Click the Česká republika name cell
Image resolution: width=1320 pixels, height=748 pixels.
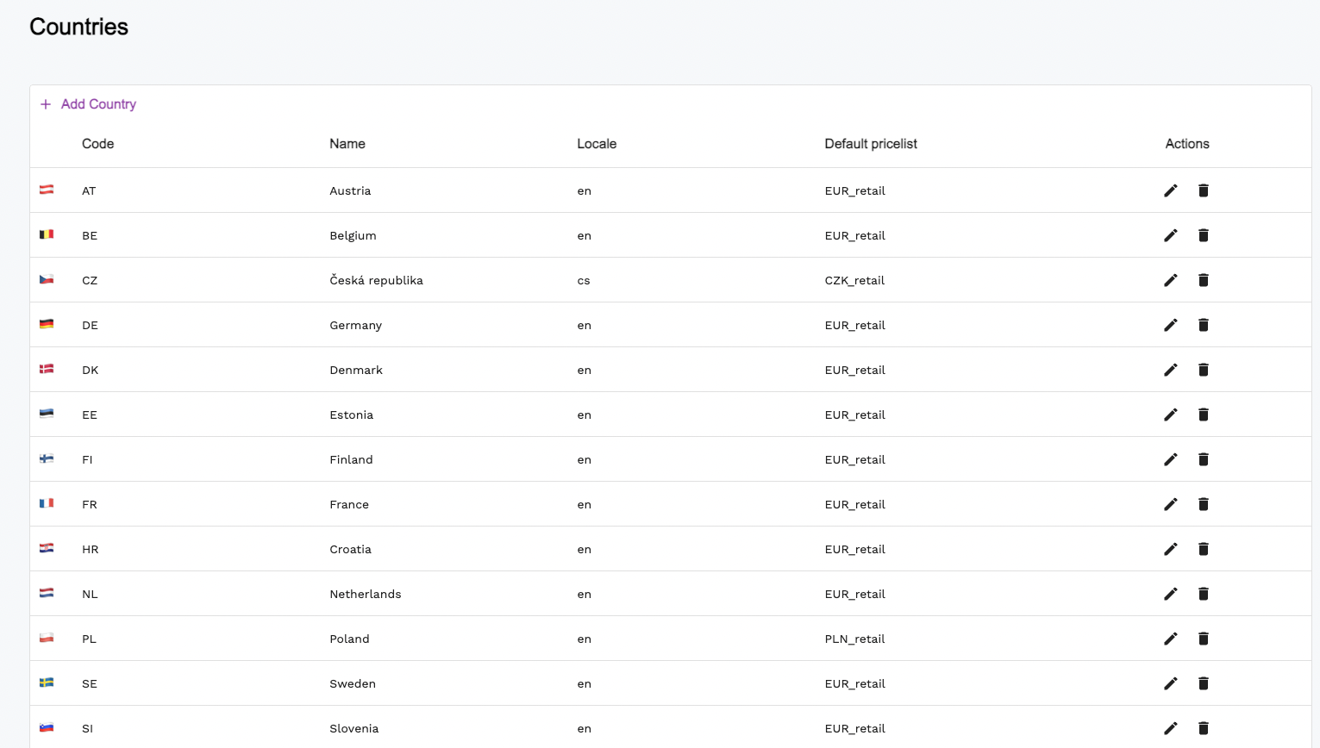(x=376, y=280)
